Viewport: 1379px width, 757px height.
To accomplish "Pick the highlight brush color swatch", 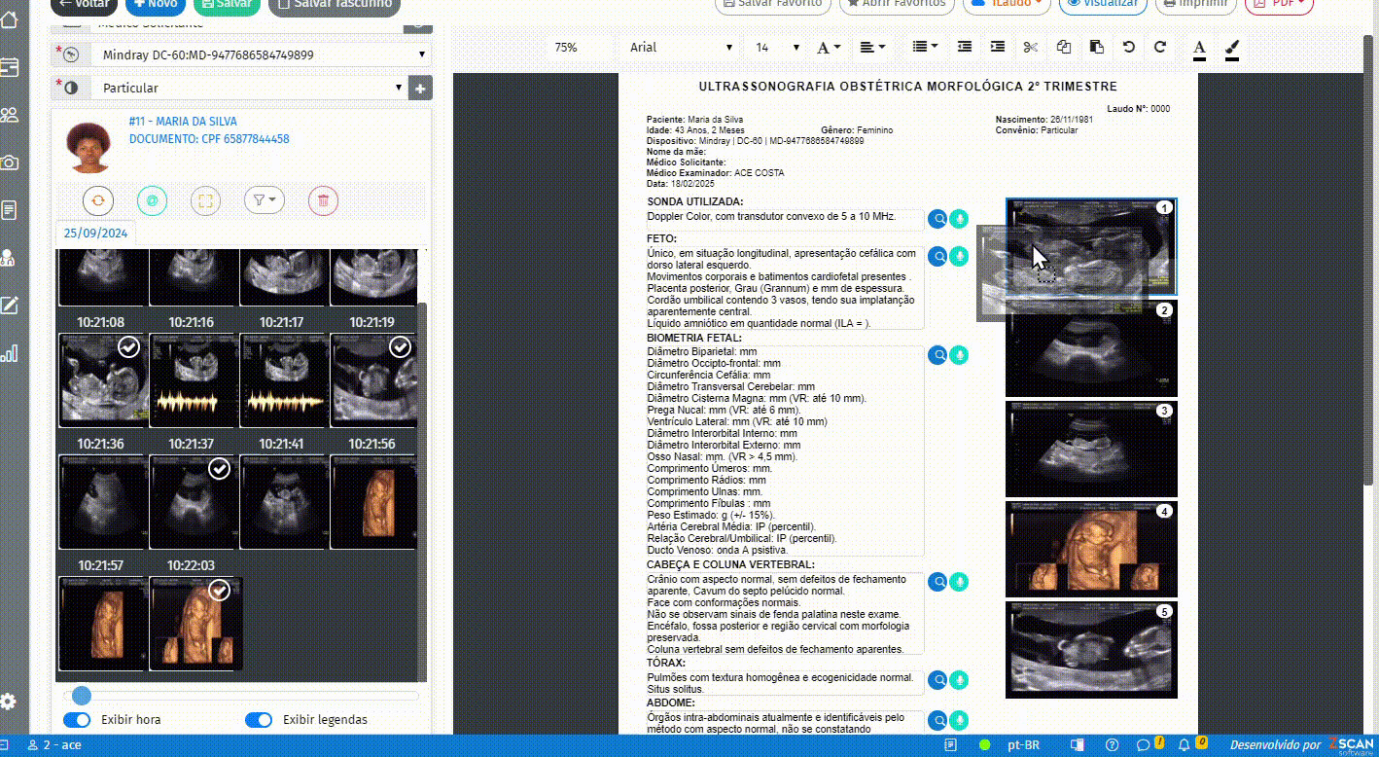I will 1232,48.
